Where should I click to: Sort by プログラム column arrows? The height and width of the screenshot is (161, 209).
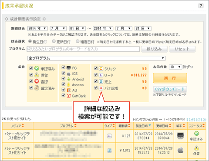(75, 126)
